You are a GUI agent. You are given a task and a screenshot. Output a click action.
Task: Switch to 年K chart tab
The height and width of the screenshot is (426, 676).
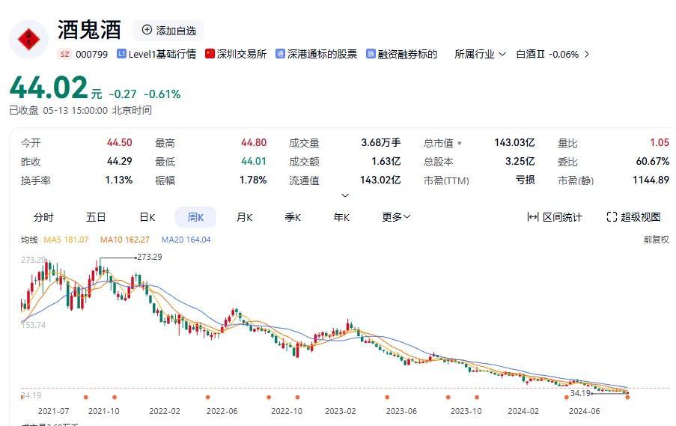[x=341, y=217]
